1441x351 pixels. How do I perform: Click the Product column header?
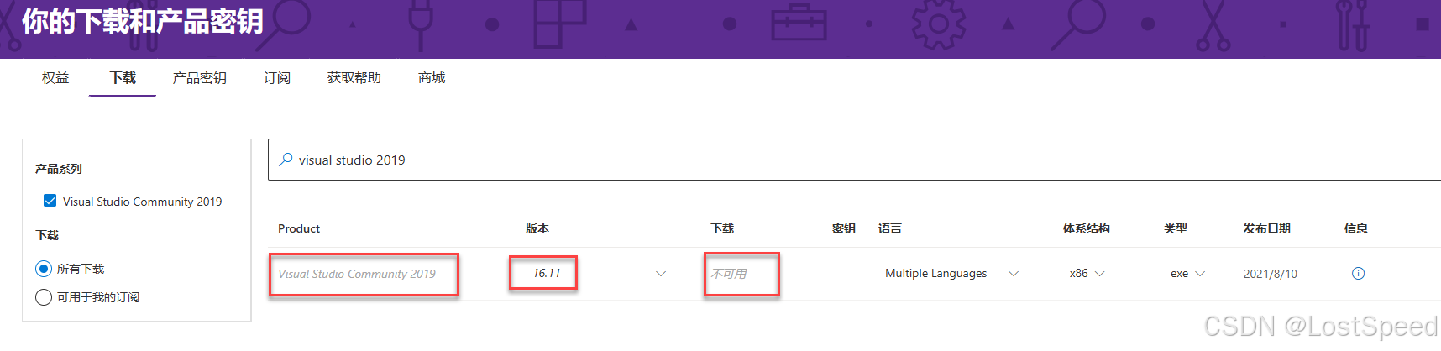point(299,228)
